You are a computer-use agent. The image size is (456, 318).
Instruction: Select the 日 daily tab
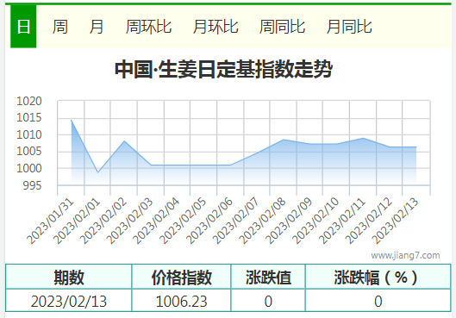pos(23,27)
